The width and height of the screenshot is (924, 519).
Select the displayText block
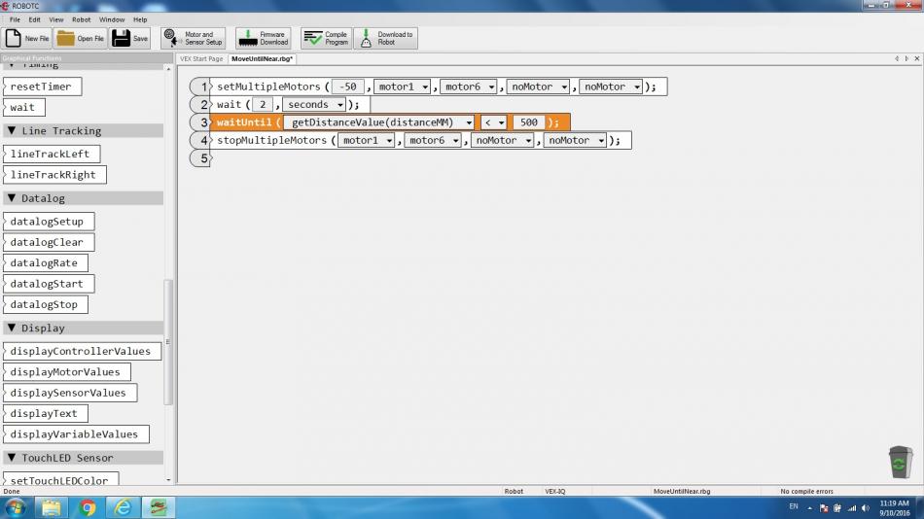tap(46, 414)
